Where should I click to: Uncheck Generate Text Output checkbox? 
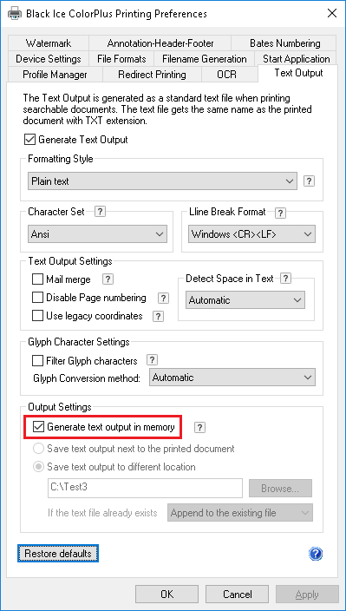[29, 140]
